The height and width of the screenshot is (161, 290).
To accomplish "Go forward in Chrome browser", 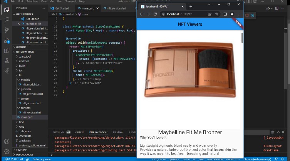I will click(x=148, y=14).
